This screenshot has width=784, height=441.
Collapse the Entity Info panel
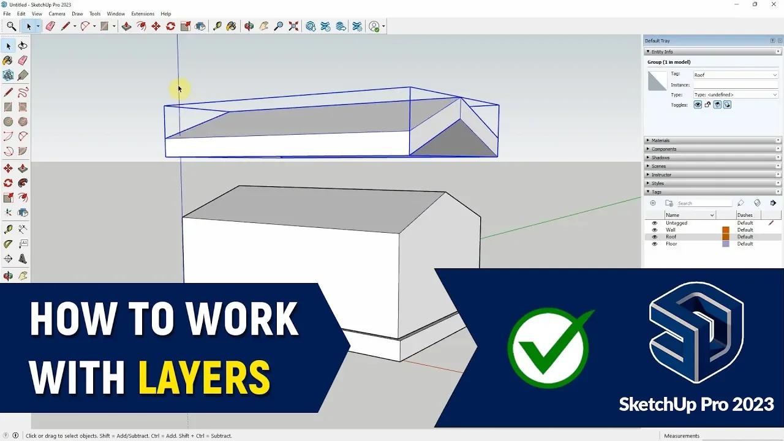pos(648,51)
